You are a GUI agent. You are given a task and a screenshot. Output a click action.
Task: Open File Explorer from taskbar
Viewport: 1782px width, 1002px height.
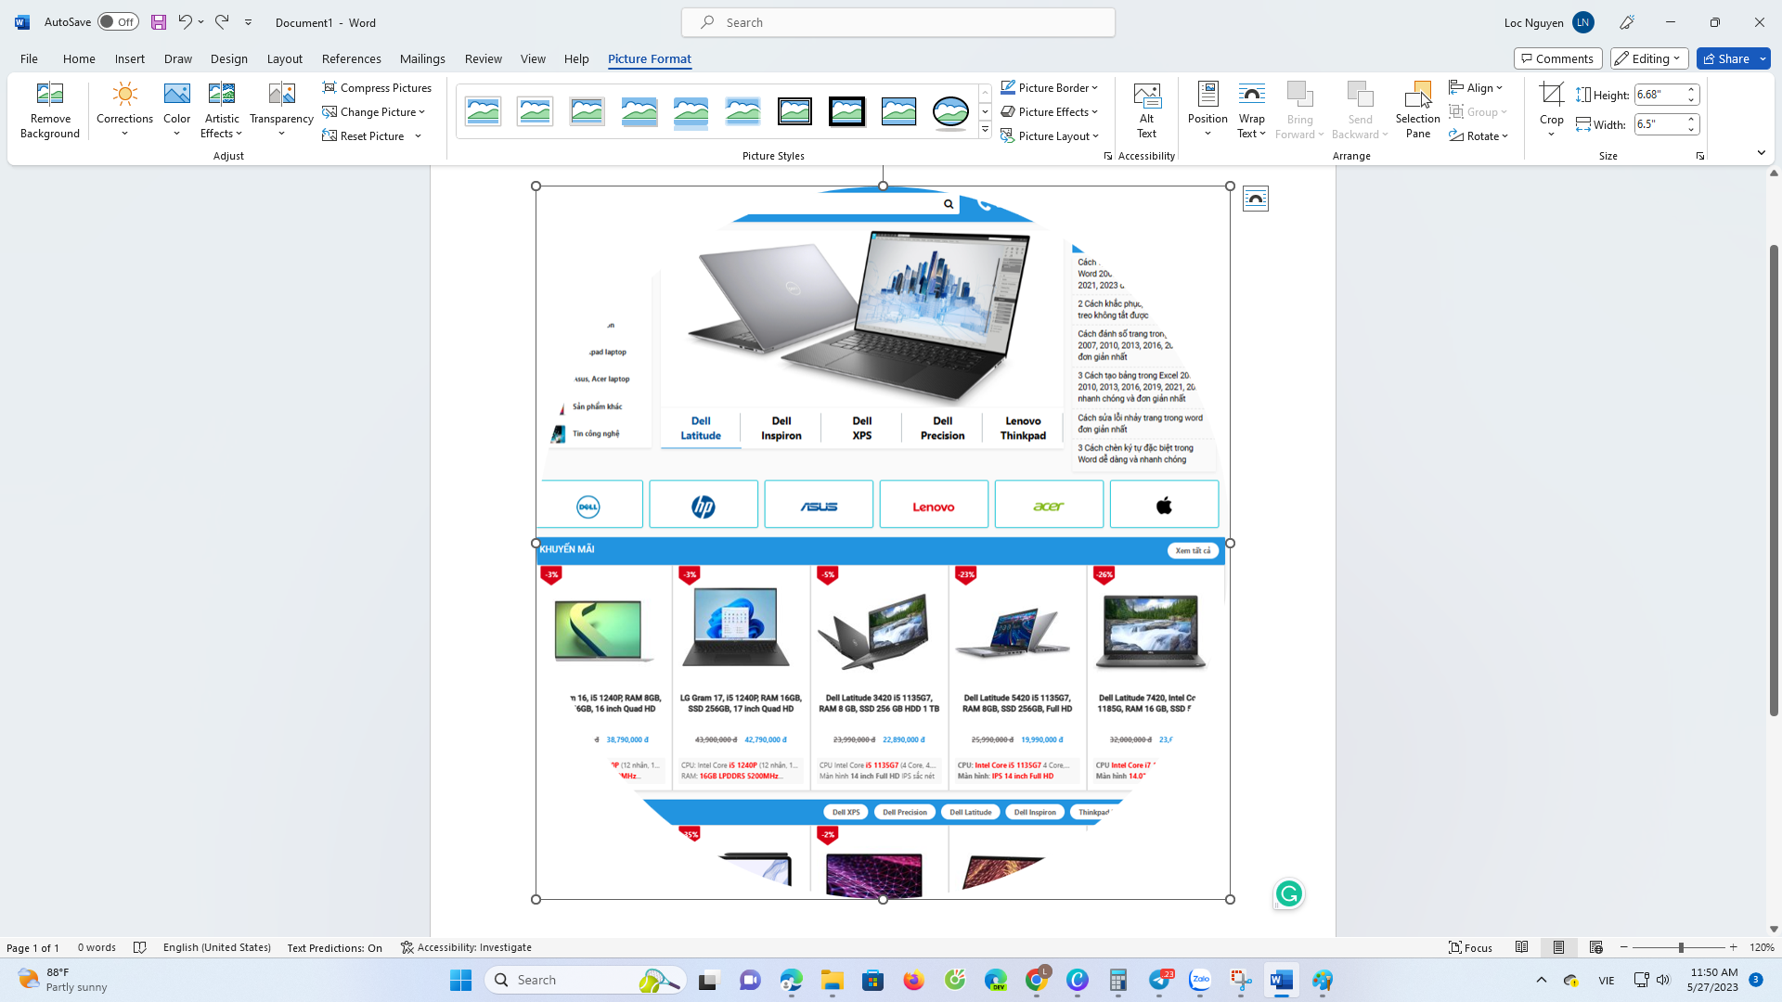832,980
